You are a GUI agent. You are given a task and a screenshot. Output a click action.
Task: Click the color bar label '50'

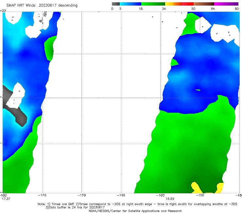[x=193, y=9]
